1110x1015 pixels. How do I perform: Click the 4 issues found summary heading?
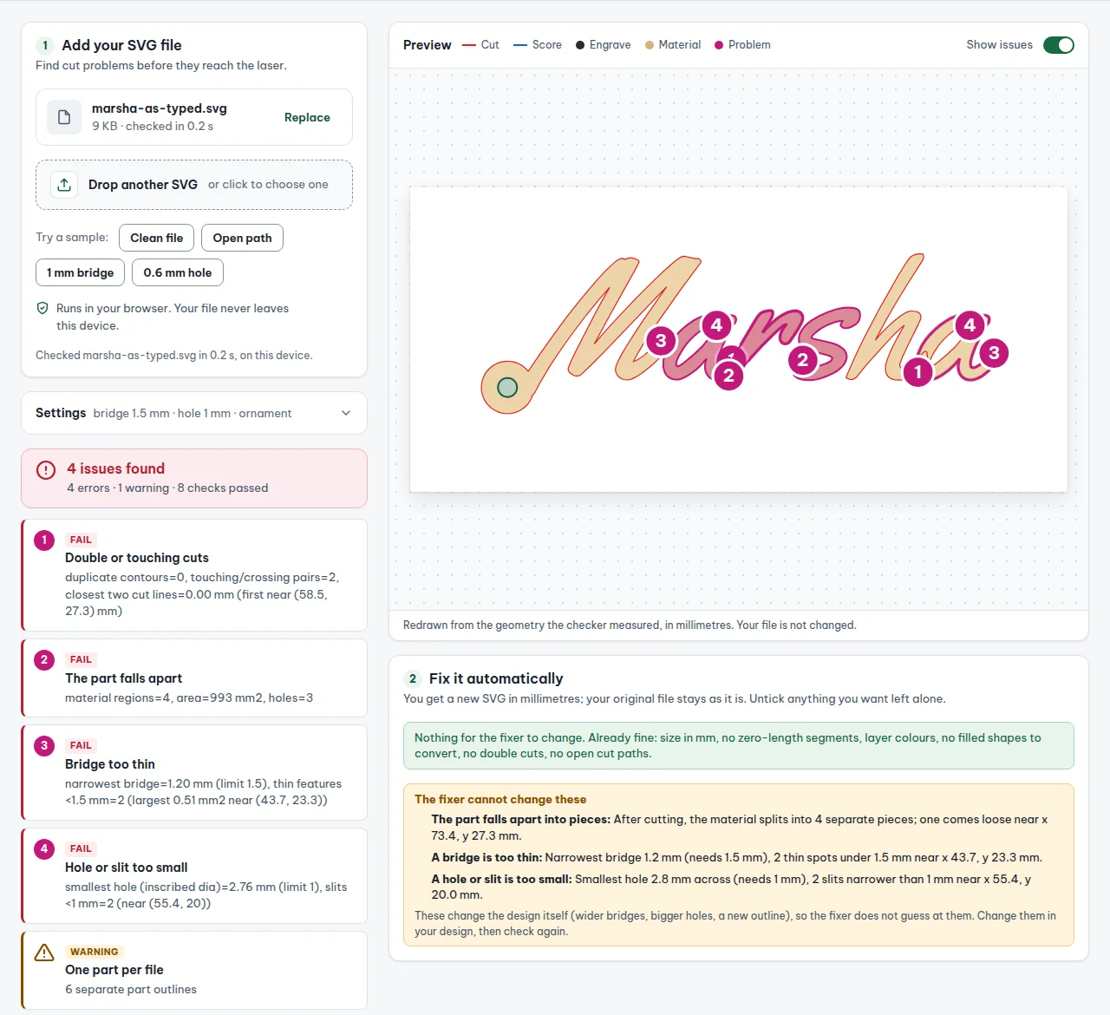point(116,468)
